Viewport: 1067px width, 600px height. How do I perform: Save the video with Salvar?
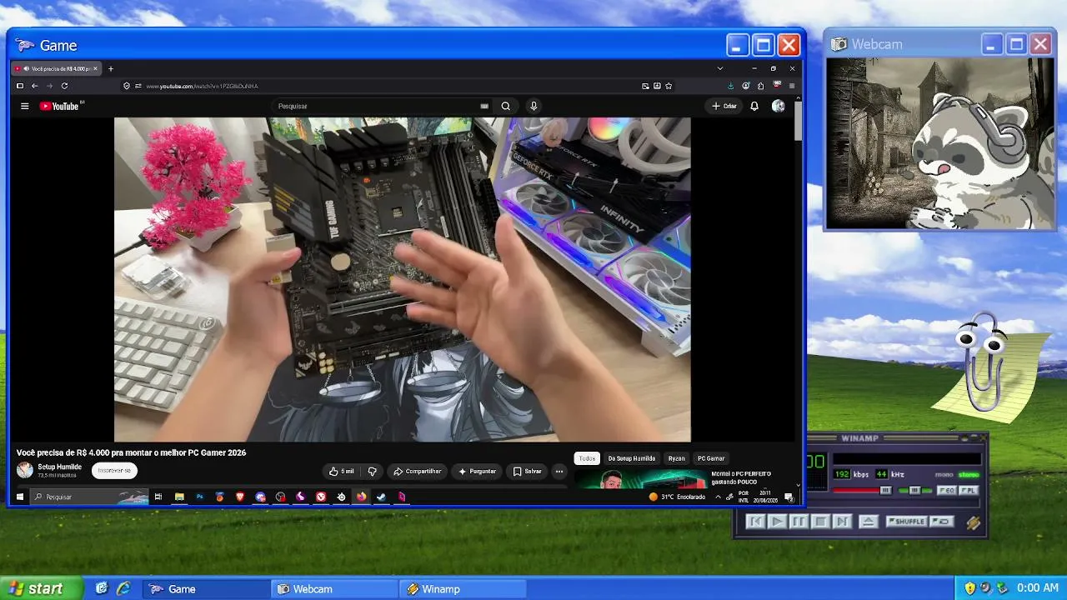[527, 472]
